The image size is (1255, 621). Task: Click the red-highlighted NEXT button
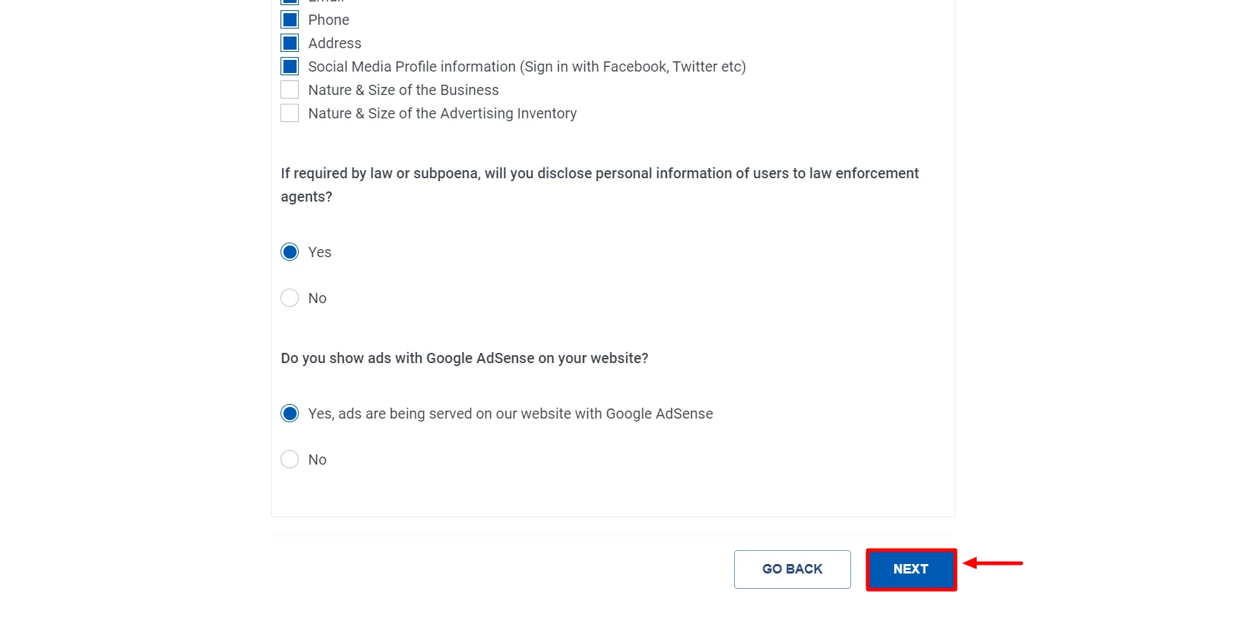(x=910, y=568)
